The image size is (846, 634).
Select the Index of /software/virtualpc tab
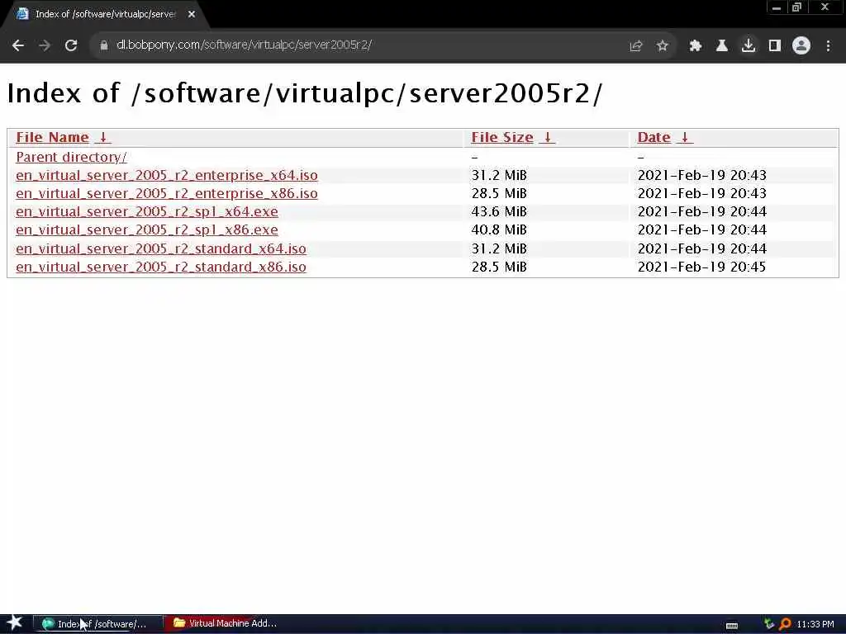click(105, 15)
